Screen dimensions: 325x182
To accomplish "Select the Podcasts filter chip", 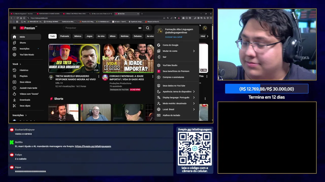I will click(x=64, y=36).
